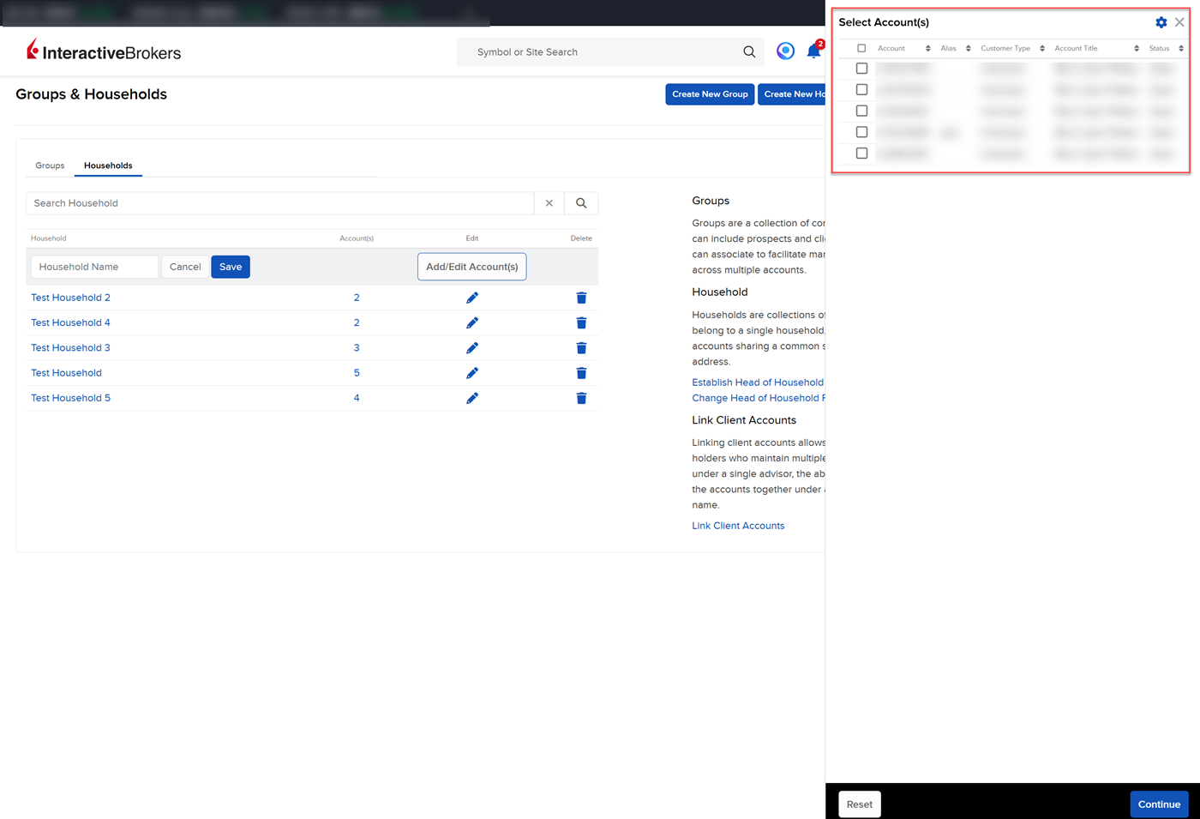
Task: Click account count 3 for Test Household 3
Action: click(x=357, y=347)
